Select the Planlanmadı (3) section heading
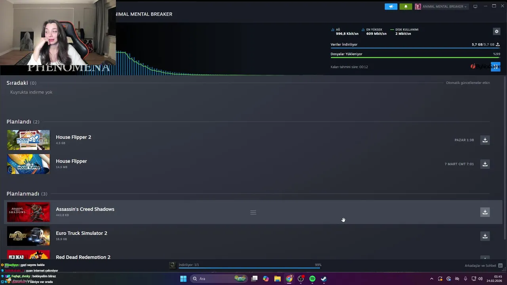The width and height of the screenshot is (507, 285). point(27,194)
